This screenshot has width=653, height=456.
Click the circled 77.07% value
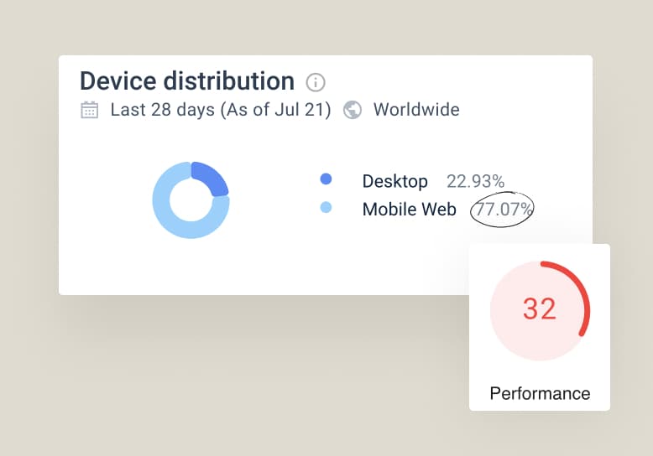point(503,210)
